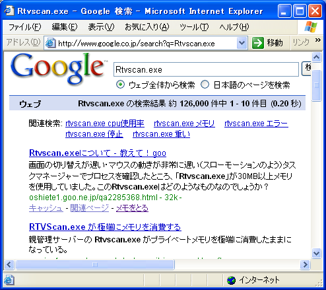Screen dimensions: 326x290
Task: Close the Internet Explorer window
Action: pyautogui.click(x=315, y=11)
